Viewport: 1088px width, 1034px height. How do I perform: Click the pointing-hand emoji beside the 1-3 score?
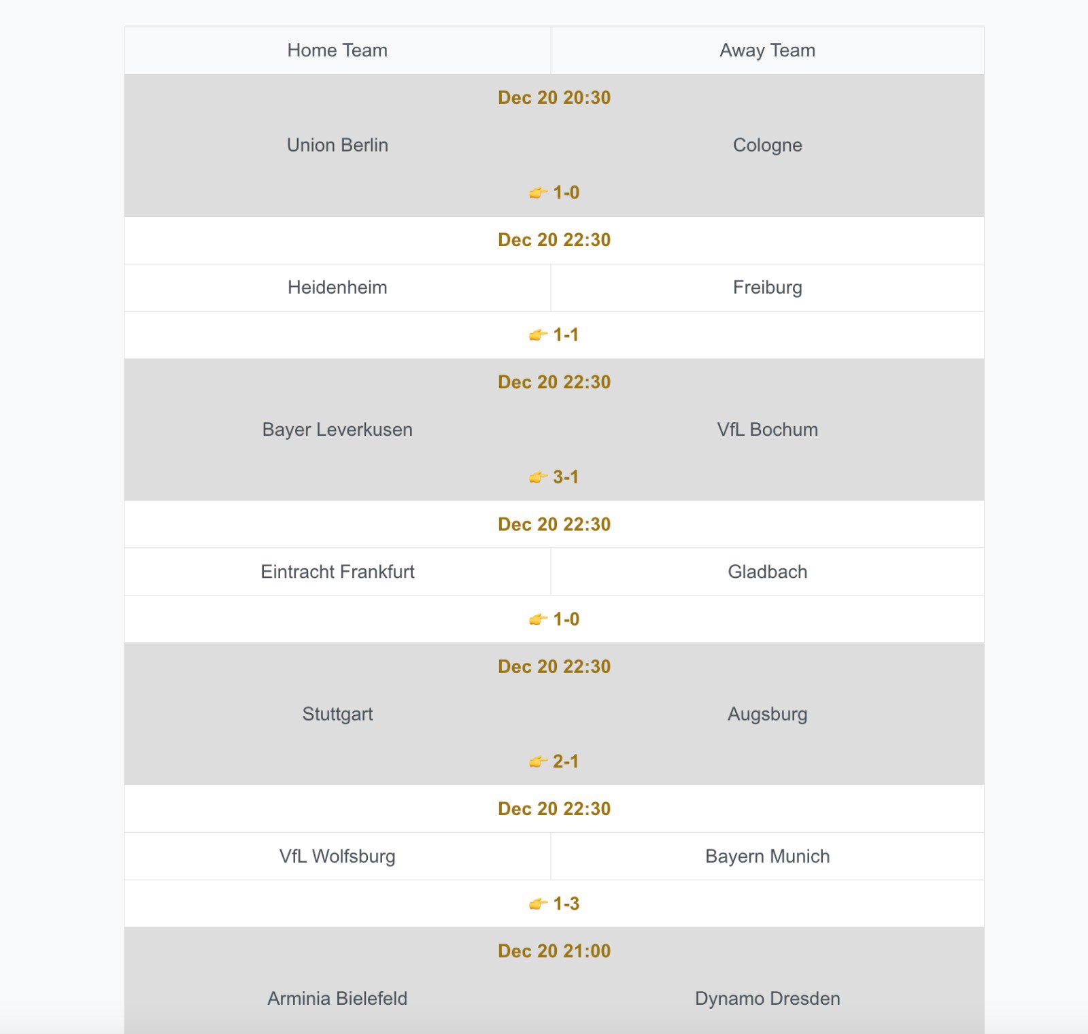coord(538,904)
